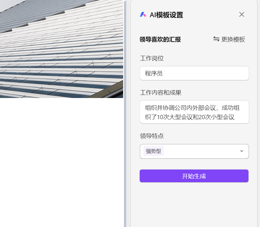Open the 领导特点 dropdown
The width and height of the screenshot is (260, 227).
(194, 152)
